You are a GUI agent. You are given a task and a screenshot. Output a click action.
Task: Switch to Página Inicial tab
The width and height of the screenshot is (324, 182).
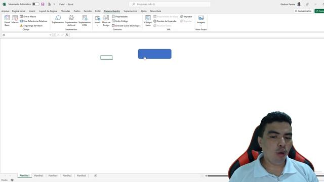pos(19,11)
